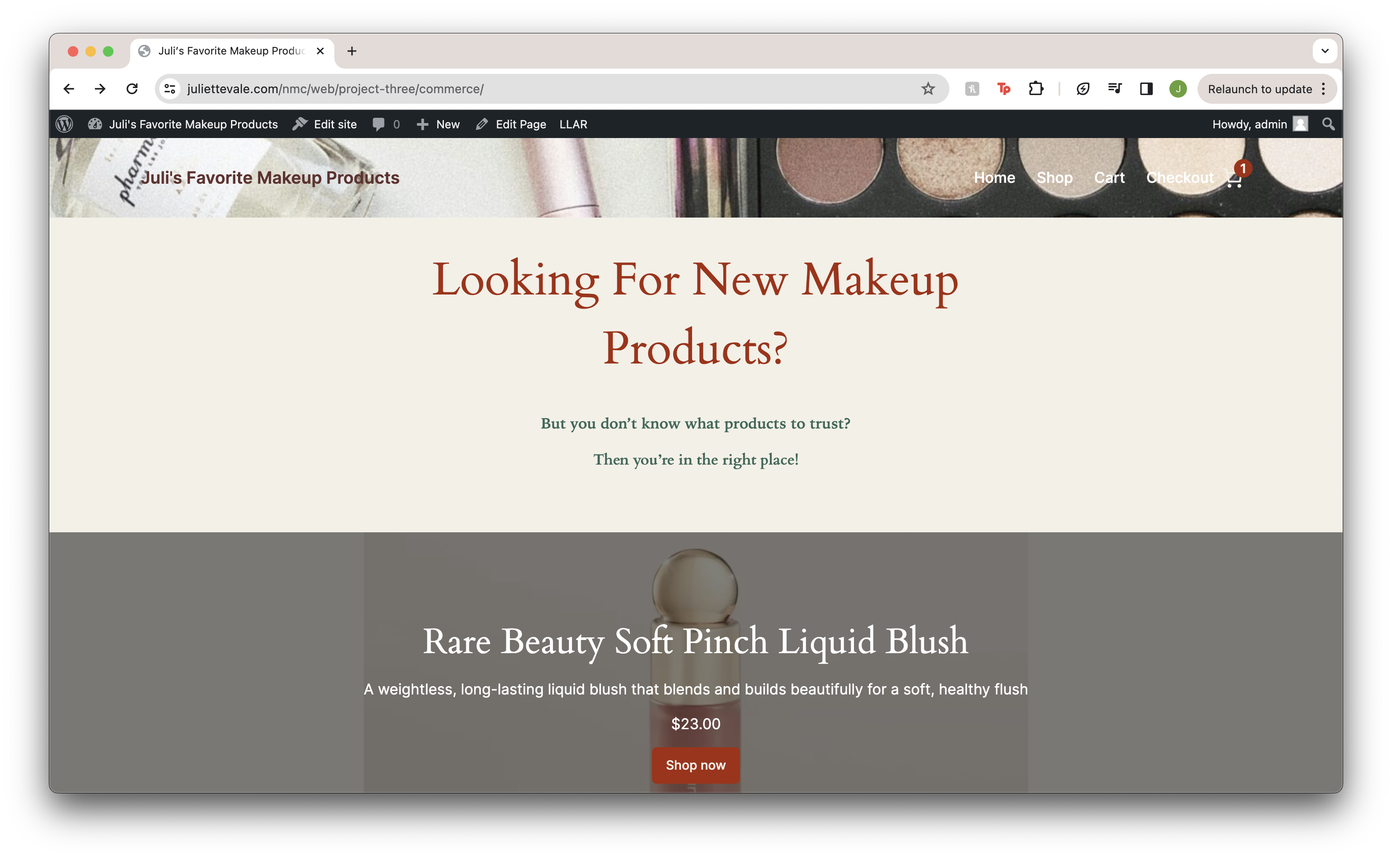Click the 'Then you're in the right place!' text
This screenshot has height=858, width=1392.
coord(695,459)
